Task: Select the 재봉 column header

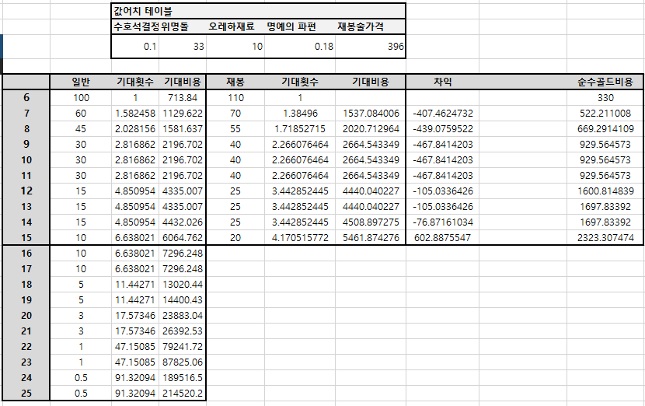Action: coord(235,82)
